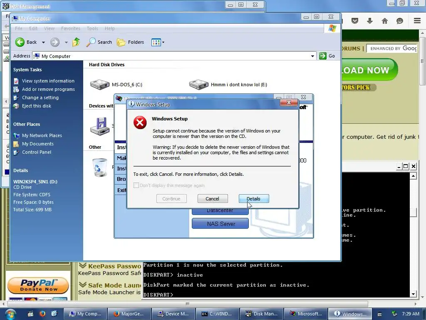426x320 pixels.
Task: Click the browser horizontal scrollbar
Action: coord(188,304)
